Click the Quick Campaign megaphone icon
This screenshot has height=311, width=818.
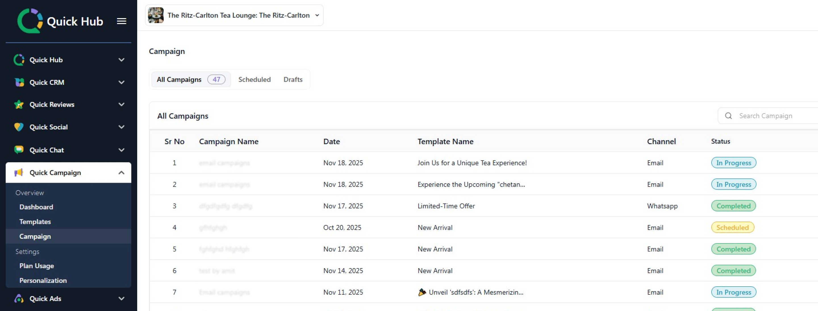tap(19, 172)
